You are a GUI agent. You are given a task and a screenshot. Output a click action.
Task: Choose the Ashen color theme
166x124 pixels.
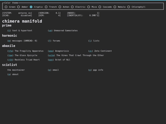tap(60, 7)
